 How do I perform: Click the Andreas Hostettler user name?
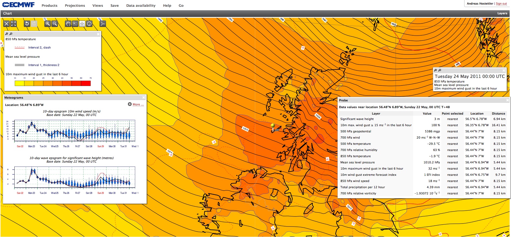pyautogui.click(x=480, y=4)
